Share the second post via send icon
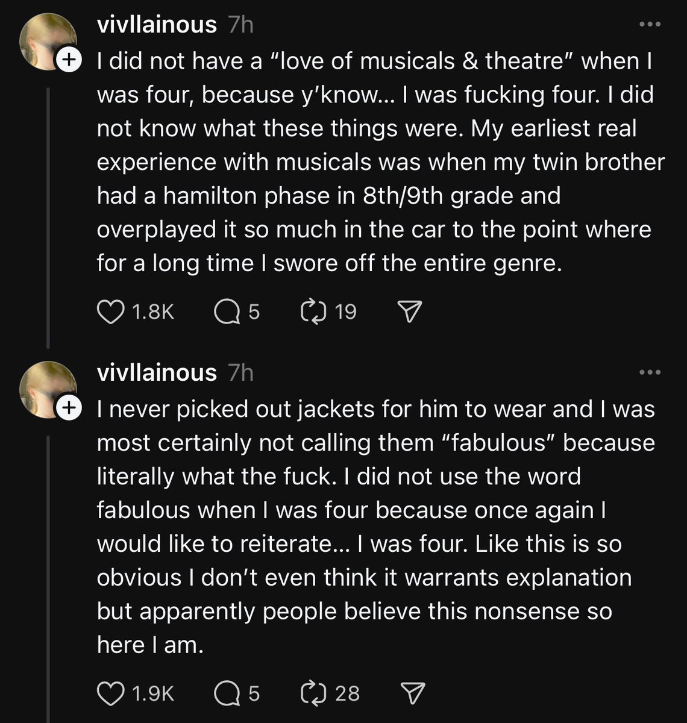This screenshot has height=723, width=687. (413, 693)
